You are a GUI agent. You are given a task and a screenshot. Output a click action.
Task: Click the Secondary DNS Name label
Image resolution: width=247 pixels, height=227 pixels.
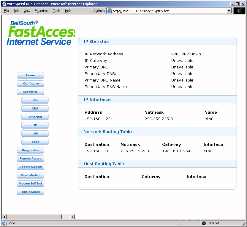[106, 87]
